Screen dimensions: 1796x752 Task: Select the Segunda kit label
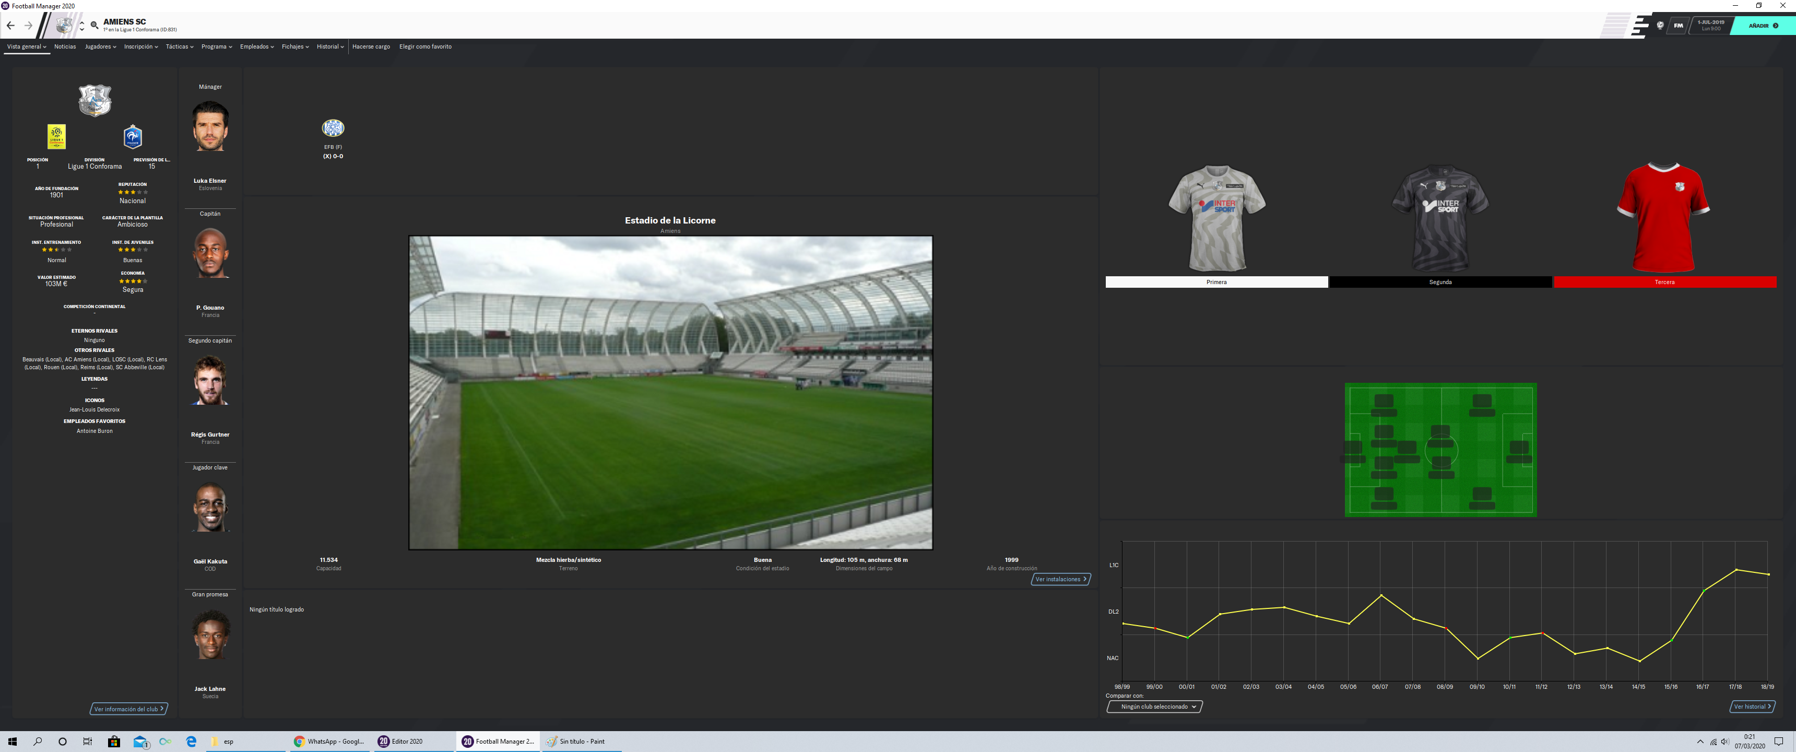tap(1440, 282)
